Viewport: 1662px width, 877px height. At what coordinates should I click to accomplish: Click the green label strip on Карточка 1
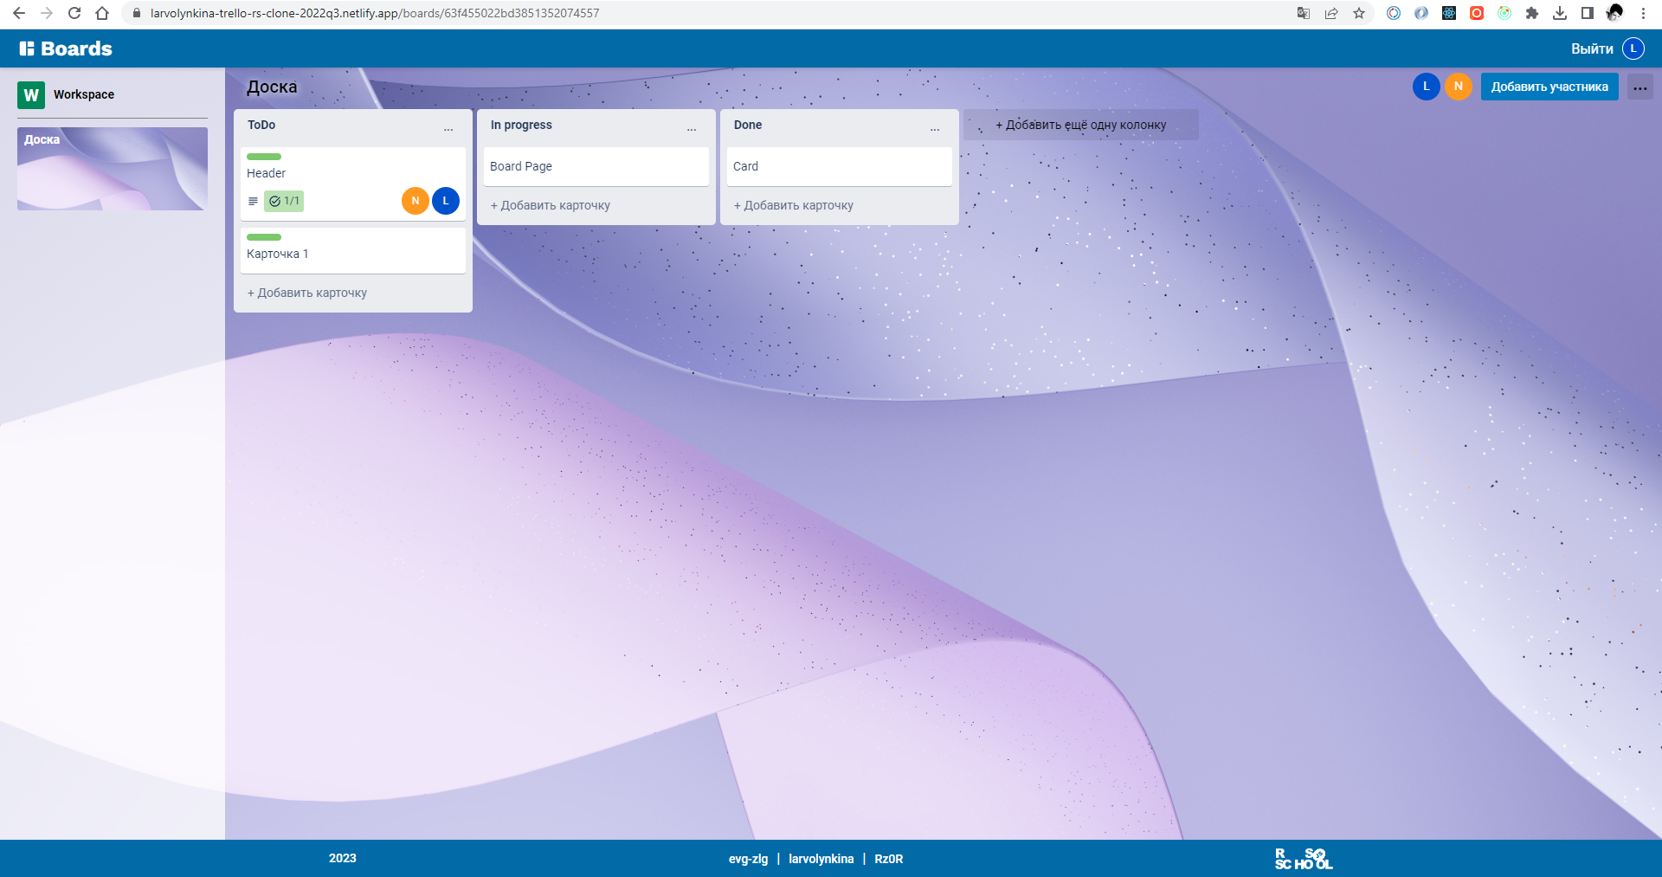(264, 236)
